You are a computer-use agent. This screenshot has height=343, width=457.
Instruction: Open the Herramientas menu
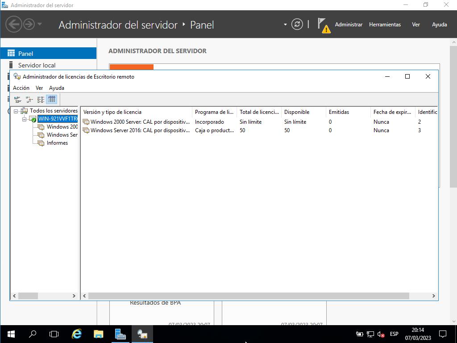pyautogui.click(x=385, y=25)
